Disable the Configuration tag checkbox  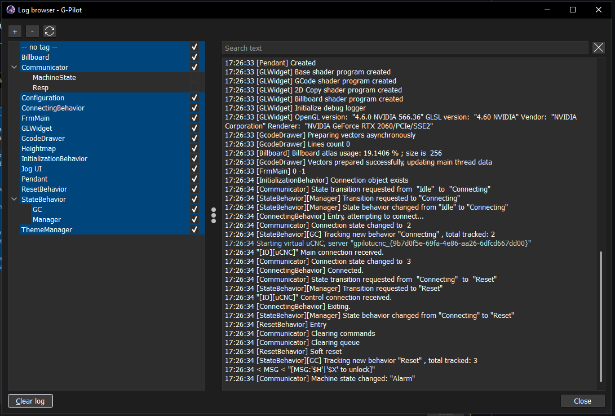(194, 98)
